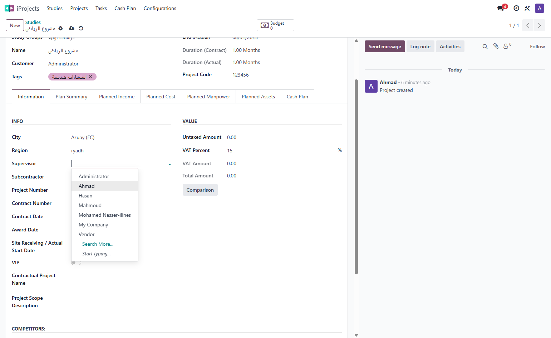Open the Tasks menu

pos(101,8)
